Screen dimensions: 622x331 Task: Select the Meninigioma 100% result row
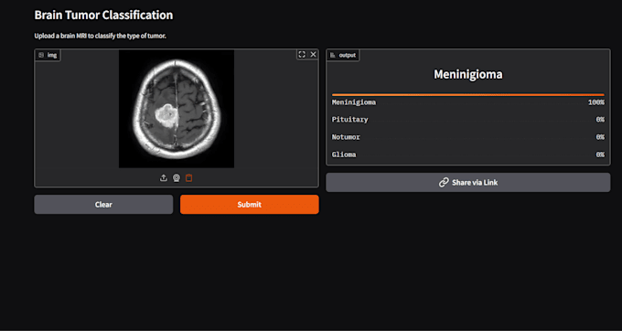[468, 102]
